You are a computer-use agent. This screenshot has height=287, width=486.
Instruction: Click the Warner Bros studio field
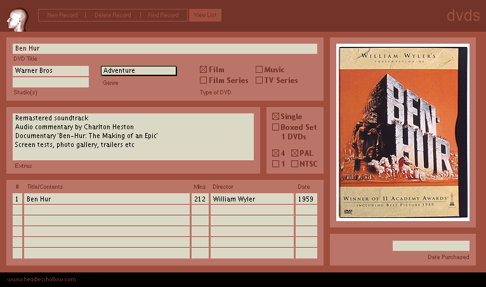pos(51,71)
